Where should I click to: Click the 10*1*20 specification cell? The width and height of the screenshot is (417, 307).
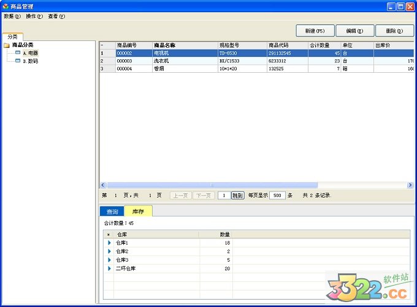coord(242,68)
